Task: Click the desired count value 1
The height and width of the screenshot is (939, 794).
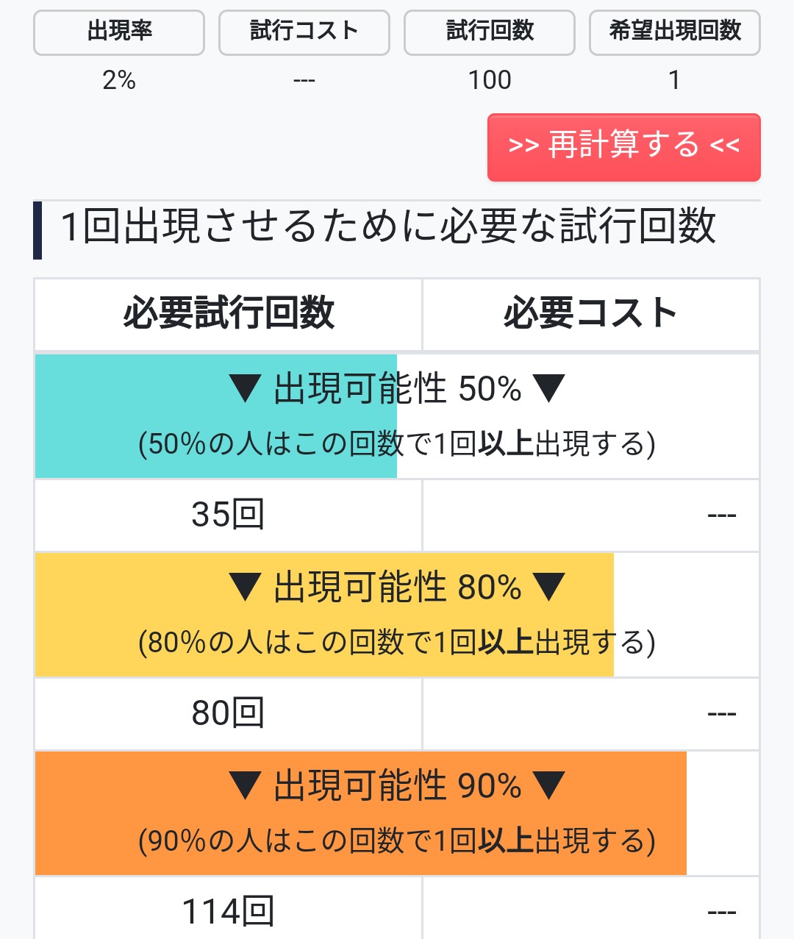Action: [x=674, y=80]
